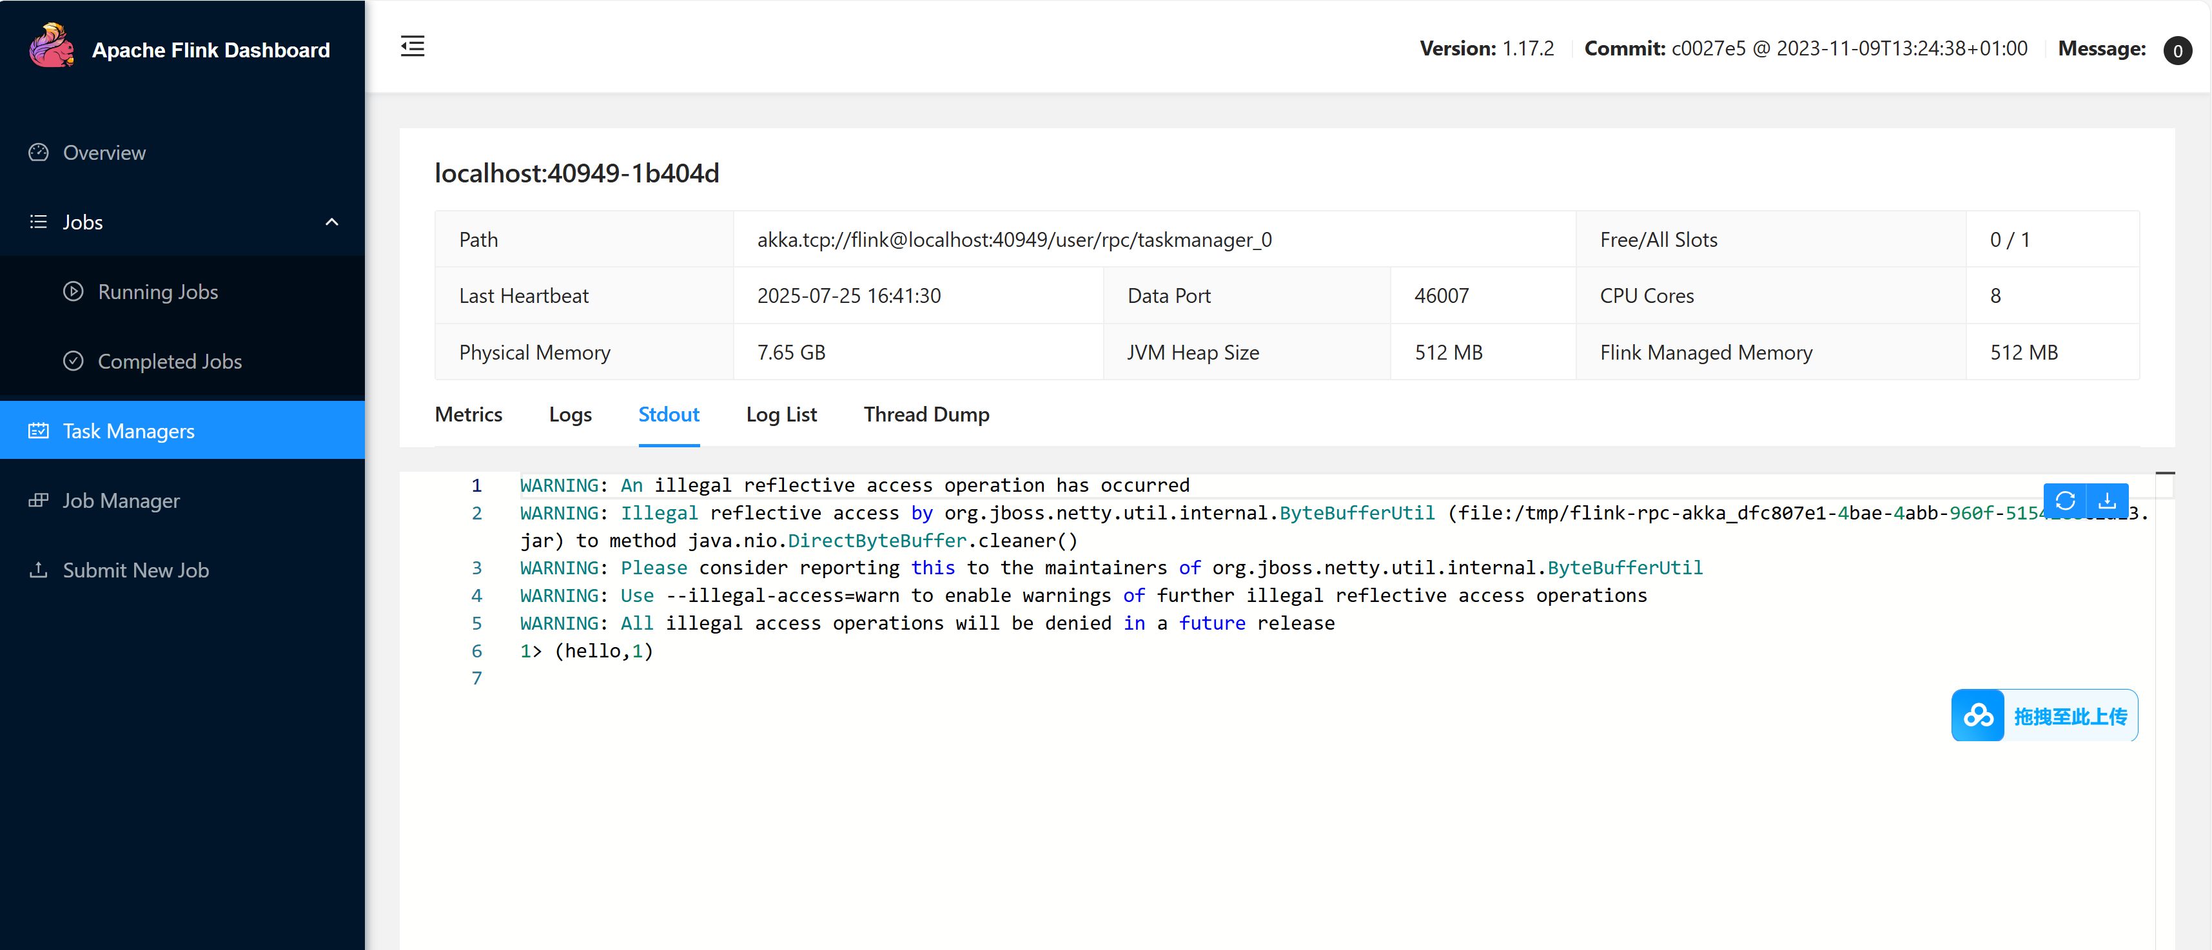This screenshot has width=2212, height=950.
Task: Click the CPU Cores value 8
Action: (1995, 295)
